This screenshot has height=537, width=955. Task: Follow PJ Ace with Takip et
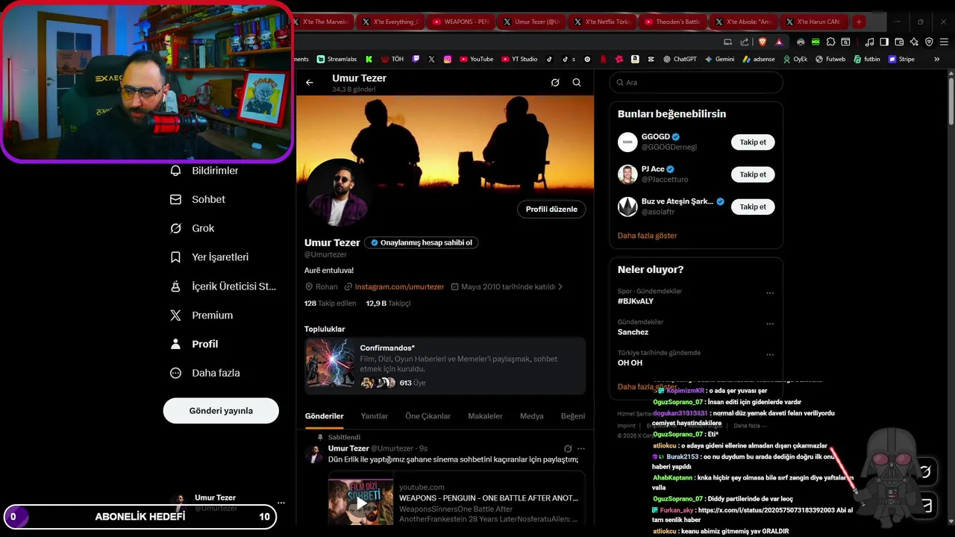tap(753, 175)
